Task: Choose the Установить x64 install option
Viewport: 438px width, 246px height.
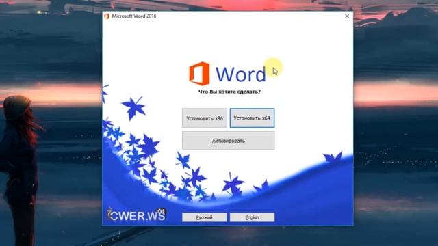Action: (252, 118)
